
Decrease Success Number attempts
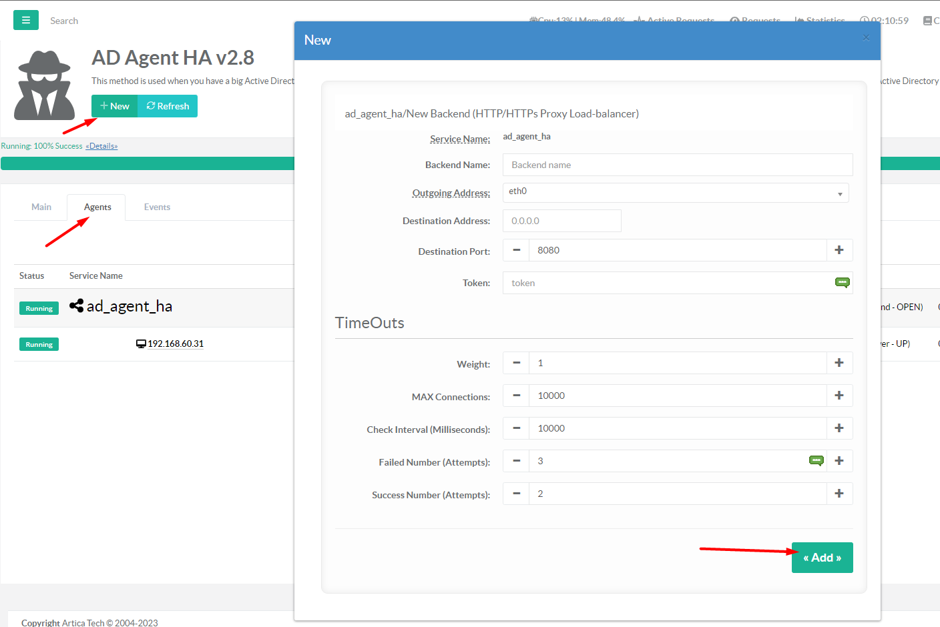coord(516,494)
